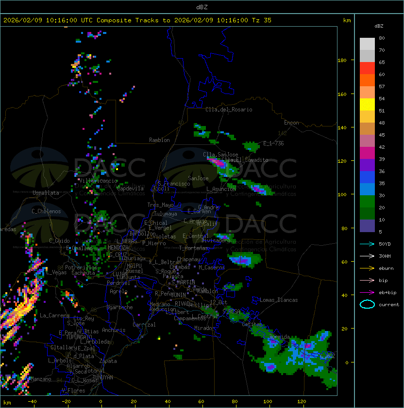Image resolution: width=404 pixels, height=408 pixels.
Task: Click the '50YD' legend label
Action: 385,244
